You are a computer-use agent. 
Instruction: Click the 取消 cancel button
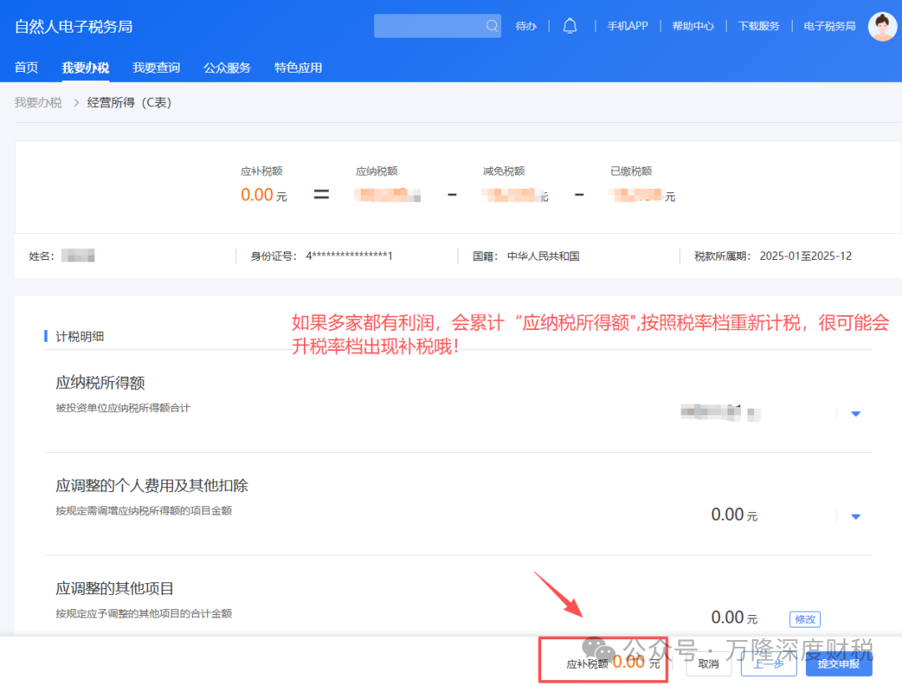pos(708,663)
